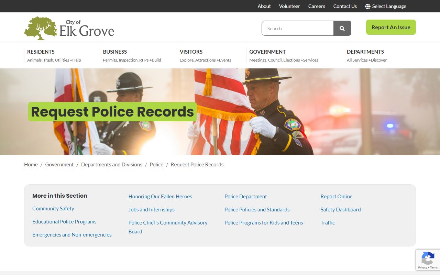
Task: Go to Home breadcrumb
Action: tap(31, 165)
